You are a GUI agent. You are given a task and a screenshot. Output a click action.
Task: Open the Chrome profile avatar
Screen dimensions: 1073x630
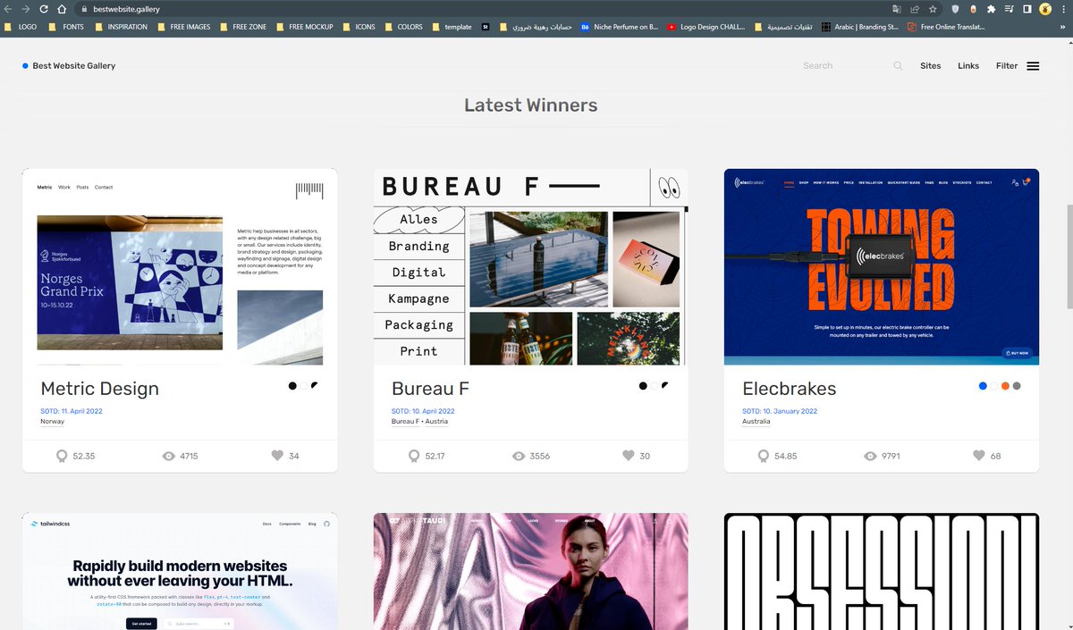1045,9
